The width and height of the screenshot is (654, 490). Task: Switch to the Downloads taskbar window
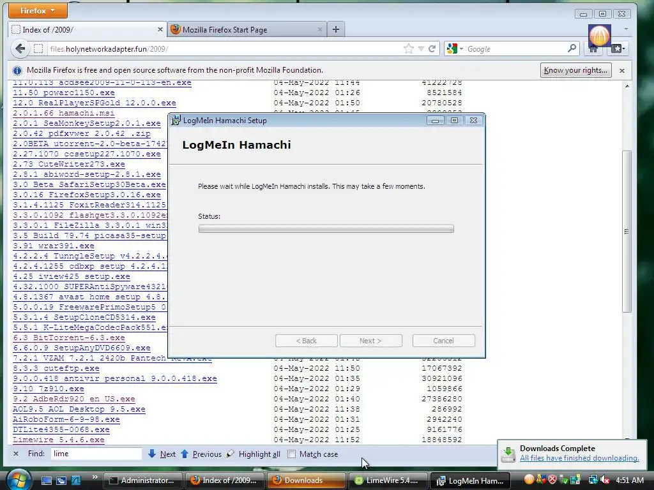pos(306,480)
